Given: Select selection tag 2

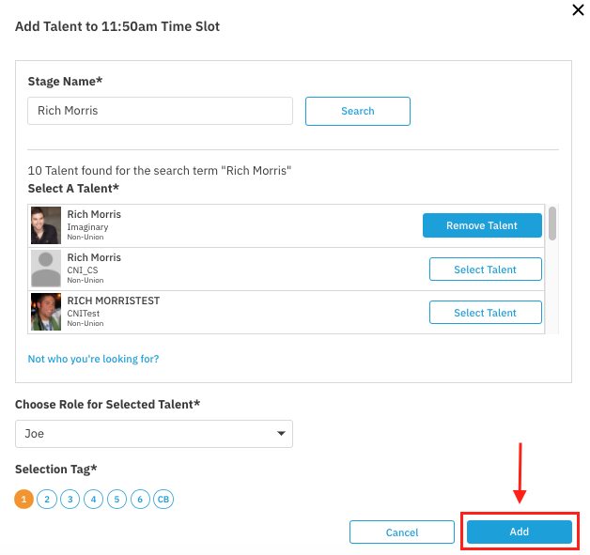Looking at the screenshot, I should (x=47, y=500).
